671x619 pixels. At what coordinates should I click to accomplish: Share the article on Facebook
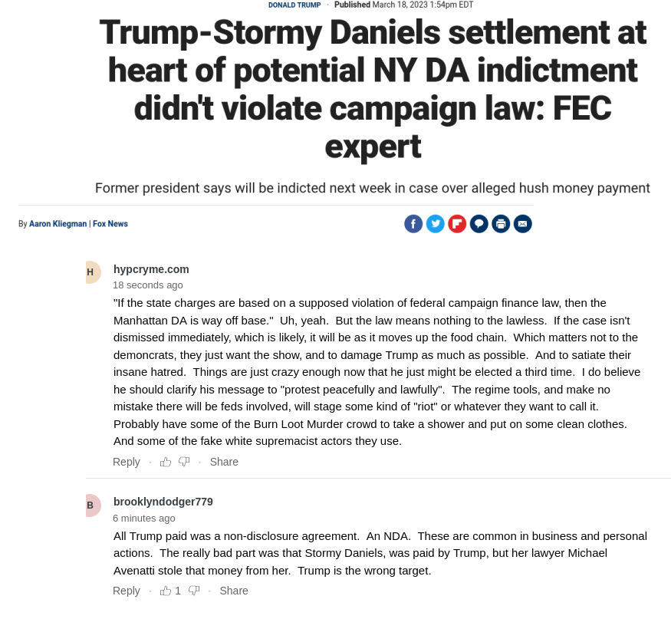(x=413, y=224)
